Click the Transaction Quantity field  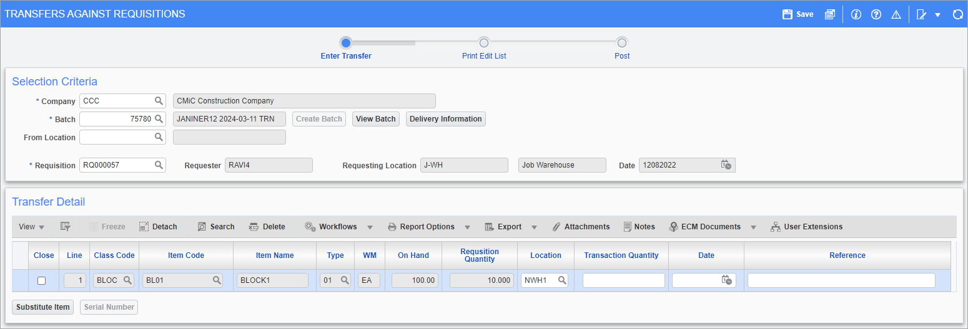pos(624,280)
